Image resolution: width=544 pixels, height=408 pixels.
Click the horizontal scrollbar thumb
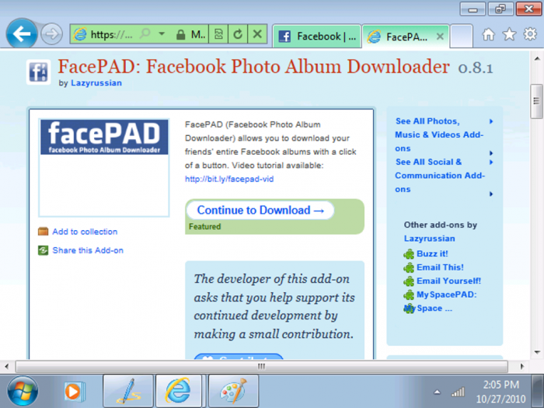pyautogui.click(x=262, y=366)
